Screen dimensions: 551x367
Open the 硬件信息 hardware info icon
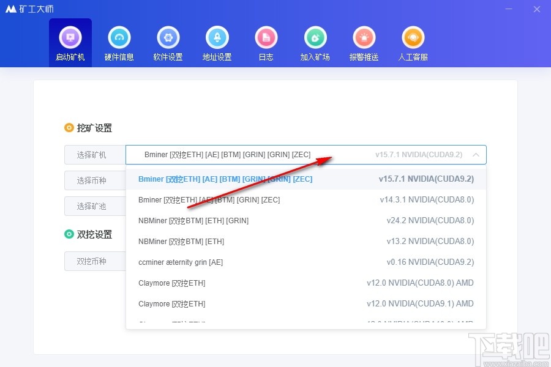[119, 37]
